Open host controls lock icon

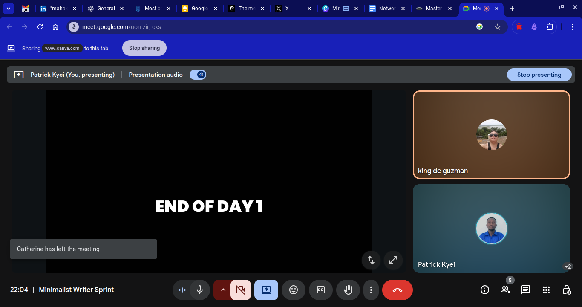[567, 290]
